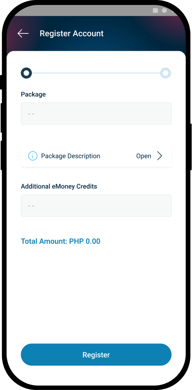Click the Open link in Package Description
This screenshot has height=390, width=192.
point(143,156)
